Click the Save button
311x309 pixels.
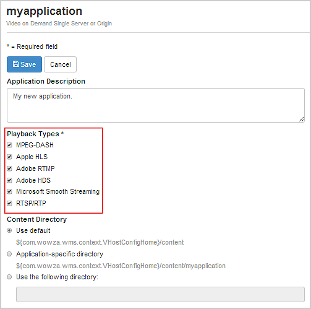click(x=24, y=64)
